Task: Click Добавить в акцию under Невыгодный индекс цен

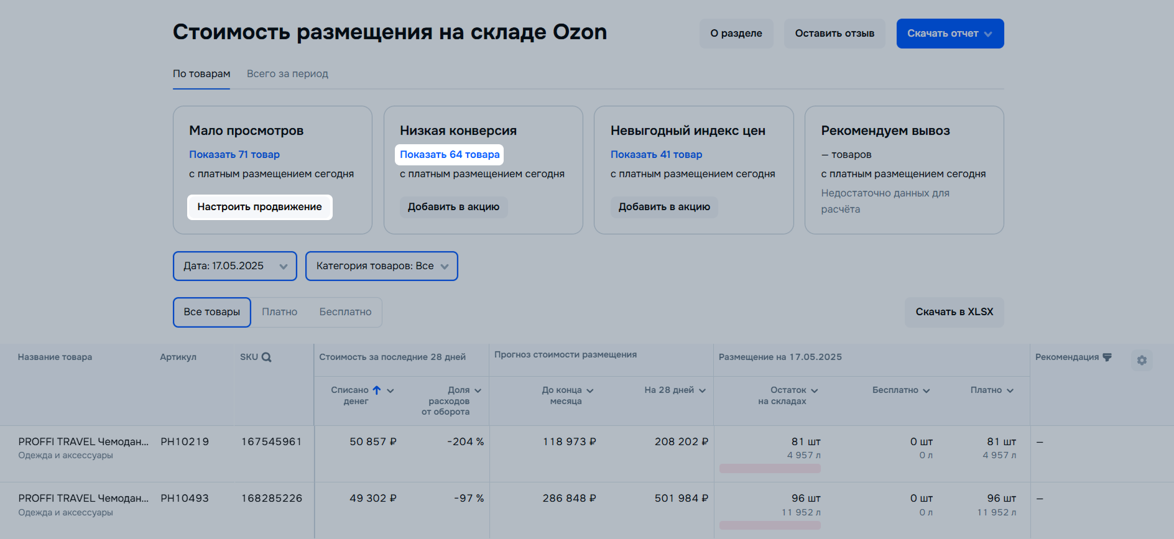Action: pyautogui.click(x=664, y=207)
